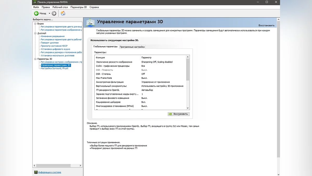Open Регулировка размера и положения task

61,52
